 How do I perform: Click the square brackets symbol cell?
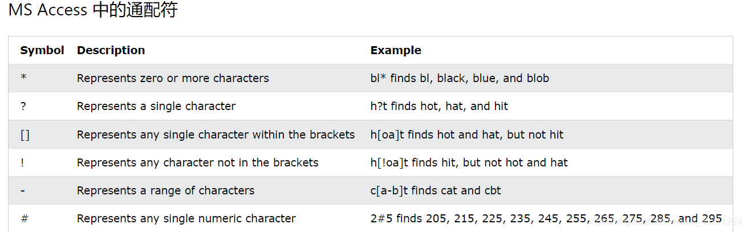25,135
